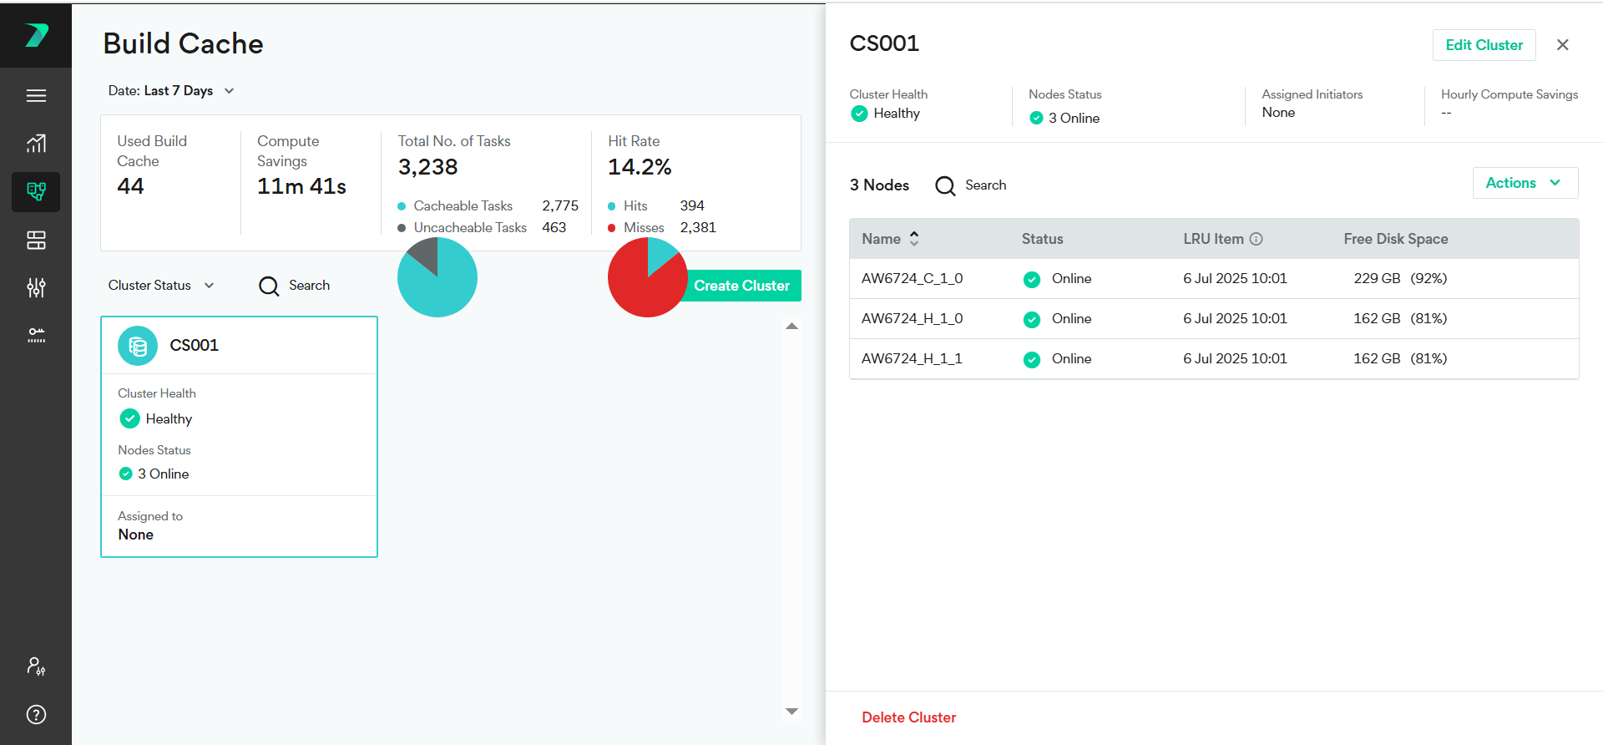The width and height of the screenshot is (1603, 745).
Task: Open the help question mark icon
Action: tap(36, 714)
